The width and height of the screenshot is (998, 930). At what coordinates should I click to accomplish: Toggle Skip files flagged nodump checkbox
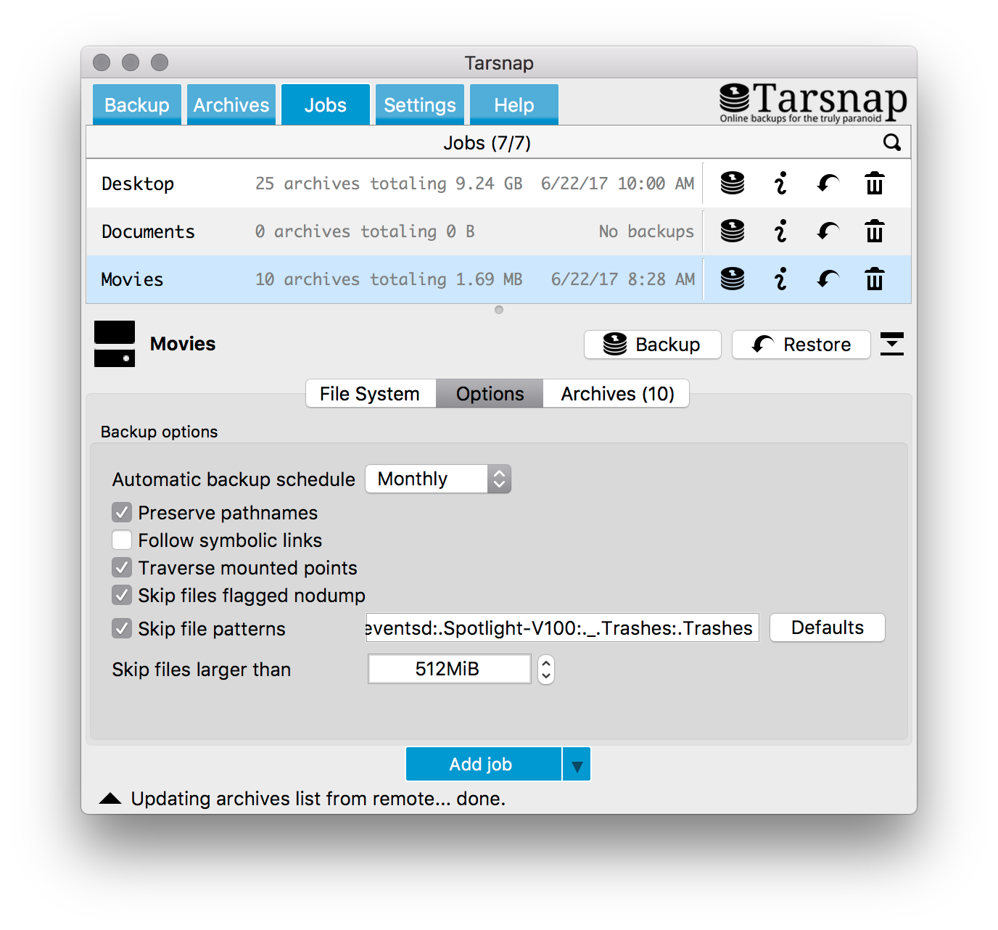(122, 595)
